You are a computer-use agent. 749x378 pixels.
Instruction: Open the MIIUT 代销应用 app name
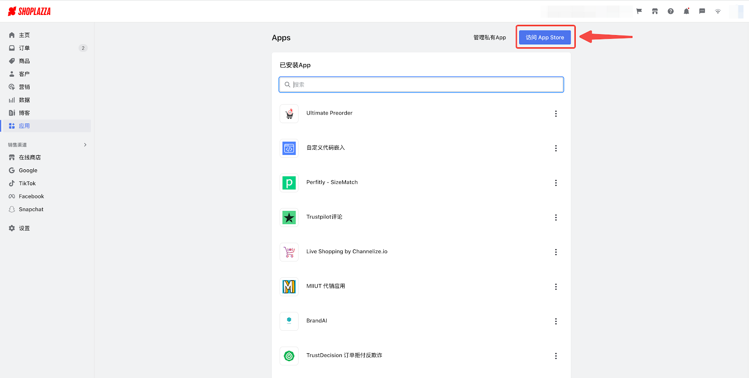pyautogui.click(x=326, y=286)
